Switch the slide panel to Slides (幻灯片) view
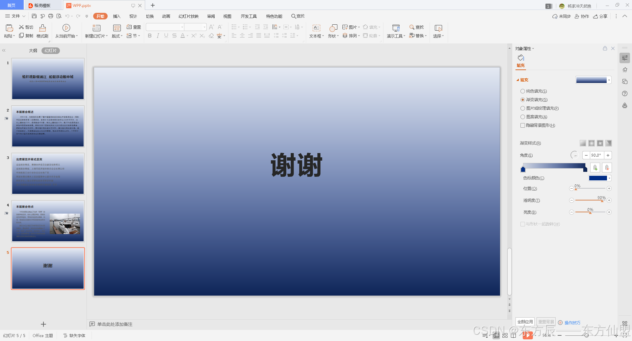Screen dimensions: 632x341 pos(51,51)
